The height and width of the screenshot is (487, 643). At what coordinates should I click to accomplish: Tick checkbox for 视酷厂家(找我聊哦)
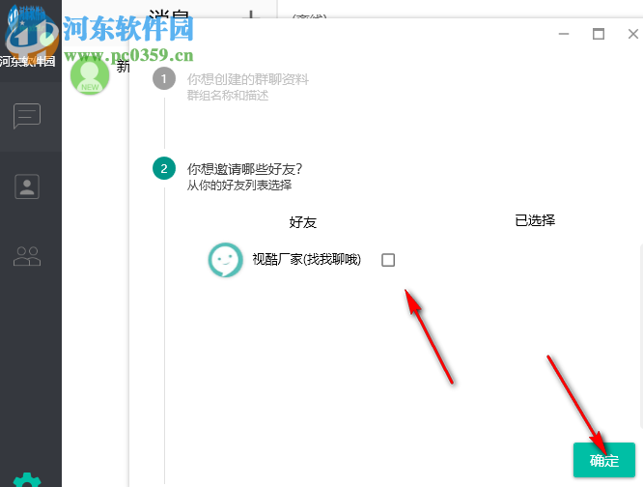(388, 260)
